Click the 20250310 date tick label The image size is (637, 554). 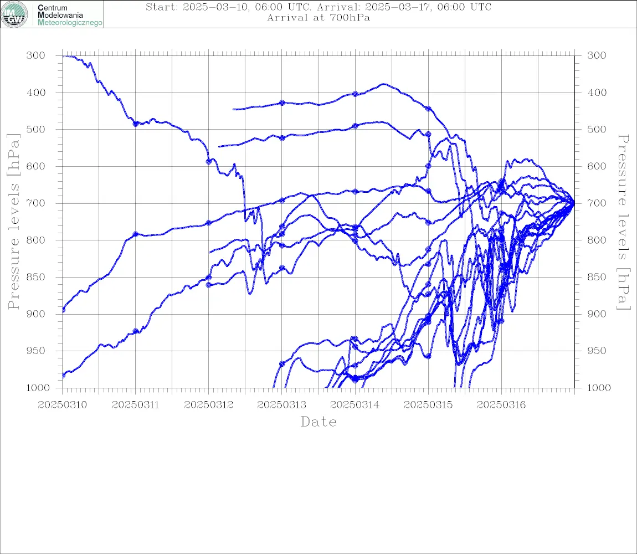tap(62, 405)
